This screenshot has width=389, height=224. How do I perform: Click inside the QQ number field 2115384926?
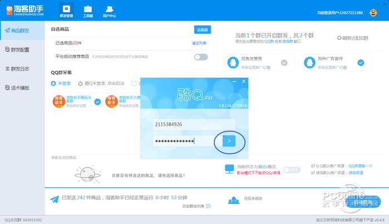click(193, 124)
